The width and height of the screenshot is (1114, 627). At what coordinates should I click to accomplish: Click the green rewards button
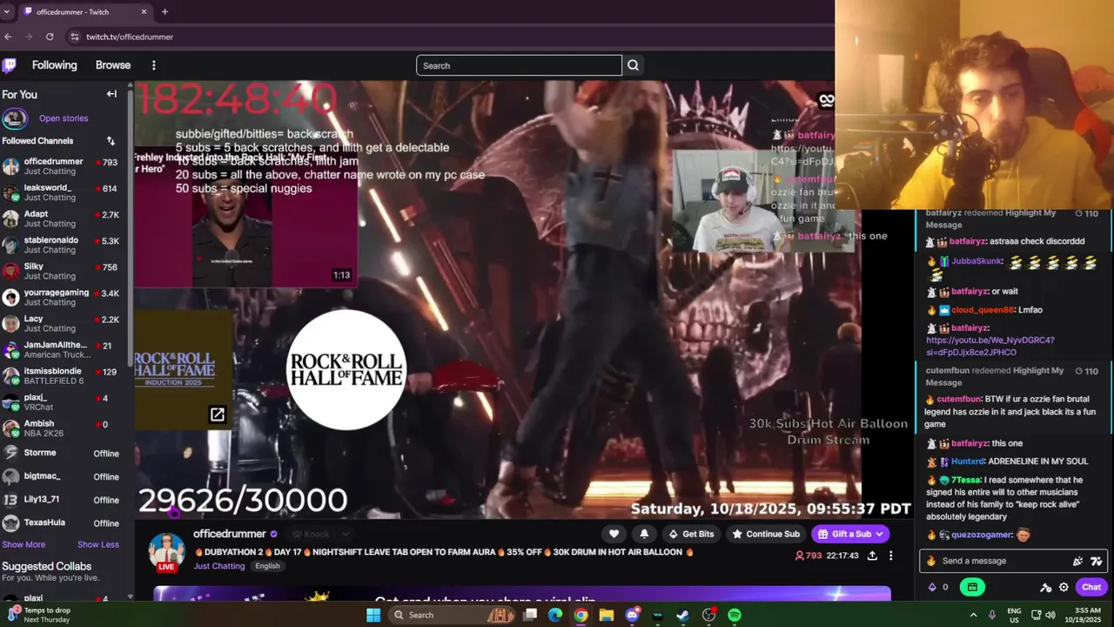coord(972,587)
